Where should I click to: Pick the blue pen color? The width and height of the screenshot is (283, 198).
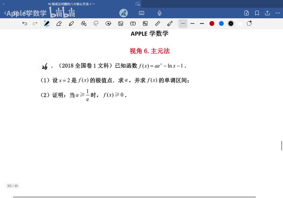(x=221, y=23)
